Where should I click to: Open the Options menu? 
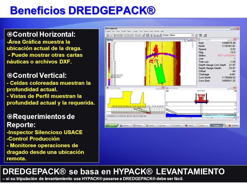pyautogui.click(x=146, y=31)
